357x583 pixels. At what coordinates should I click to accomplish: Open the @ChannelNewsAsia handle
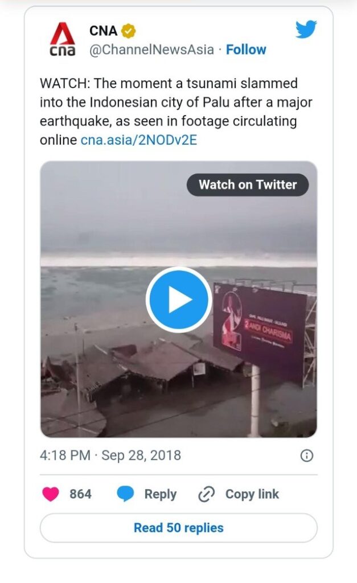click(151, 50)
